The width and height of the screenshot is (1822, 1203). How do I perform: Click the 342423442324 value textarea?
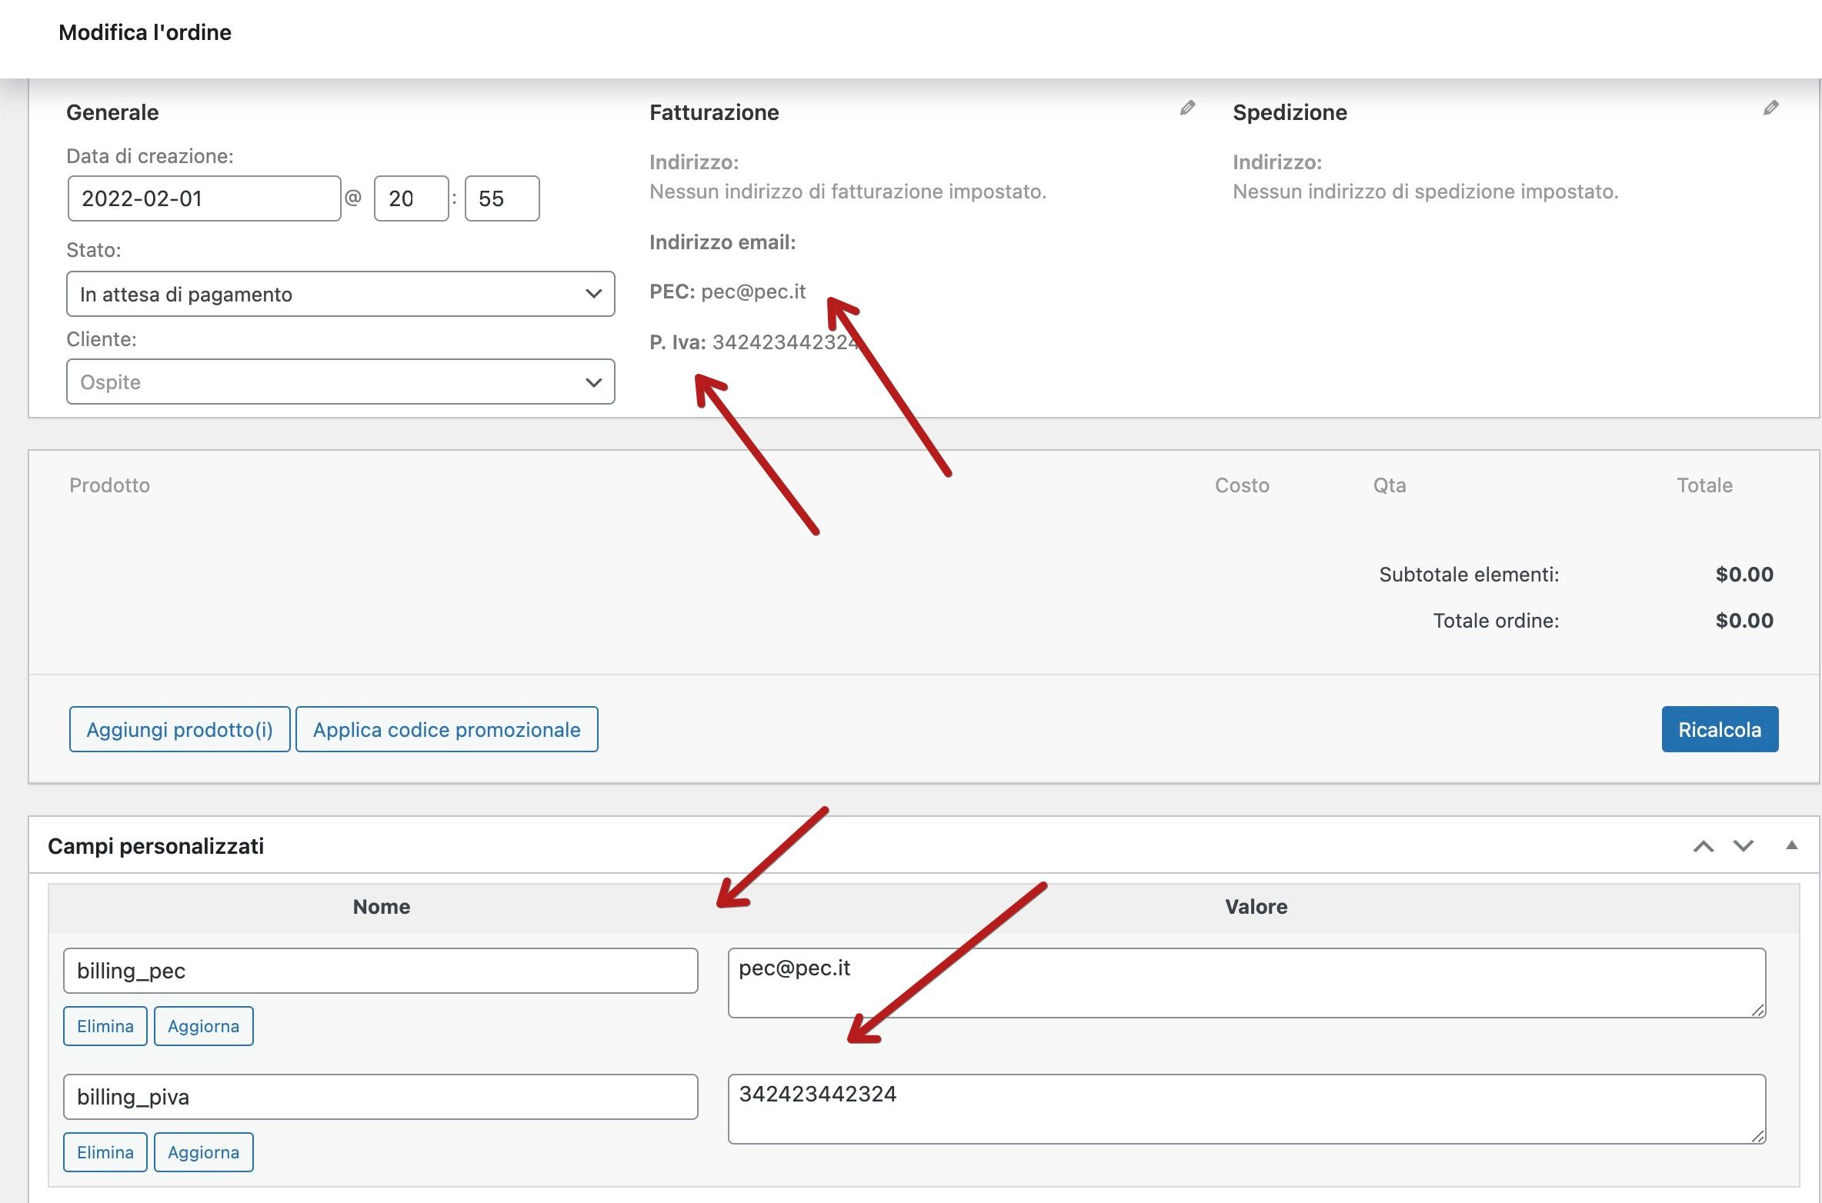tap(1246, 1109)
